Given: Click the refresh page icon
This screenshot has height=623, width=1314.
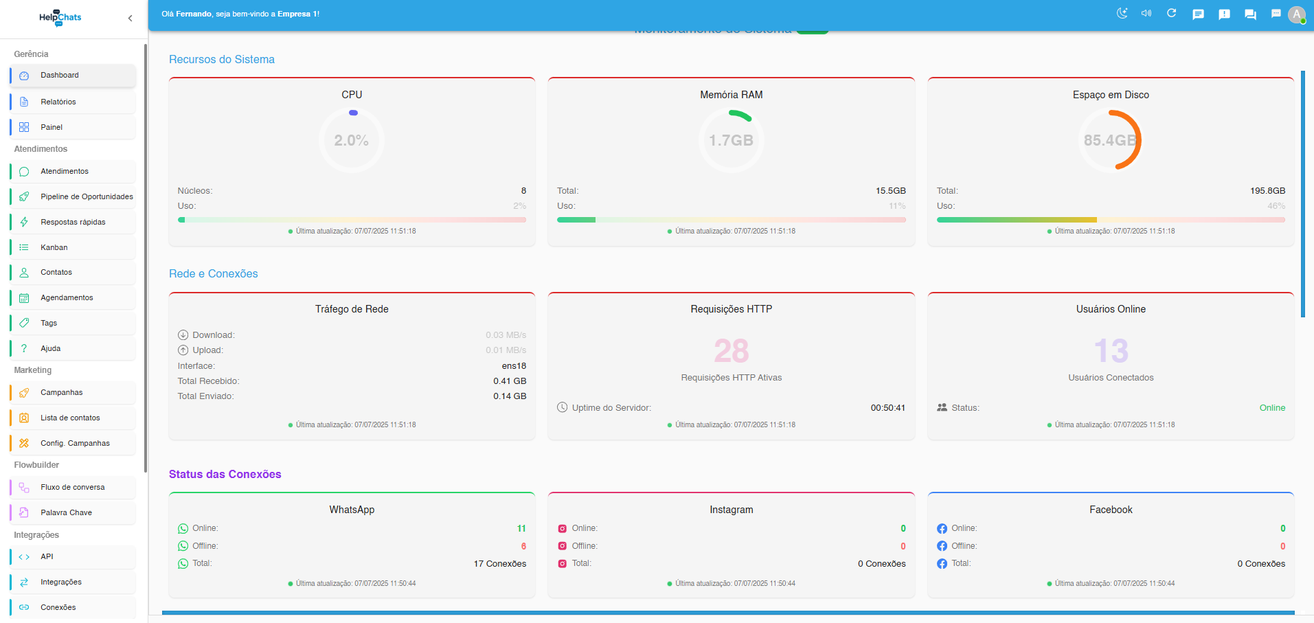Looking at the screenshot, I should (x=1172, y=14).
